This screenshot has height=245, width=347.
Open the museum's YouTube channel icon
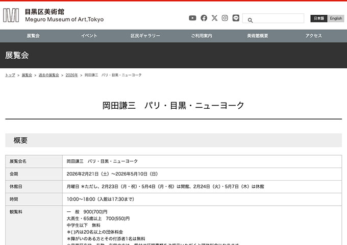click(x=192, y=18)
